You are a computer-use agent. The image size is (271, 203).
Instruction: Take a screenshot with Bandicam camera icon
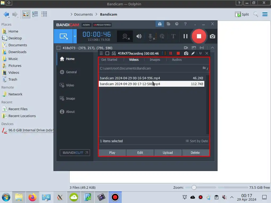(x=213, y=36)
